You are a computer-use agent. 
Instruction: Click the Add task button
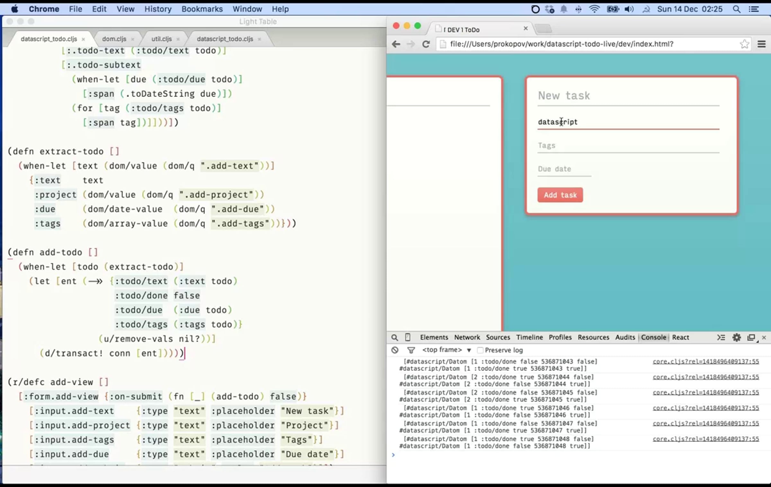tap(560, 195)
